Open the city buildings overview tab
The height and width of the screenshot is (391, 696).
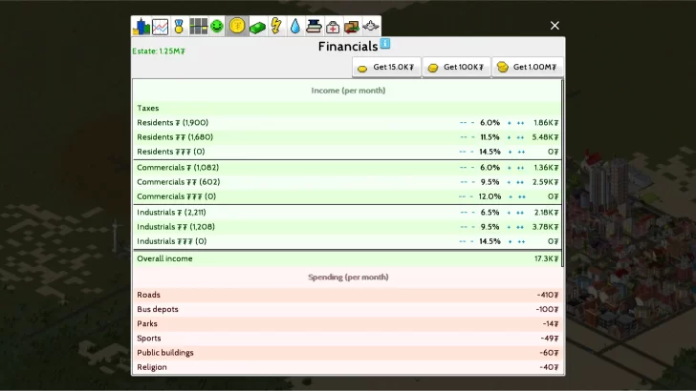(x=141, y=27)
